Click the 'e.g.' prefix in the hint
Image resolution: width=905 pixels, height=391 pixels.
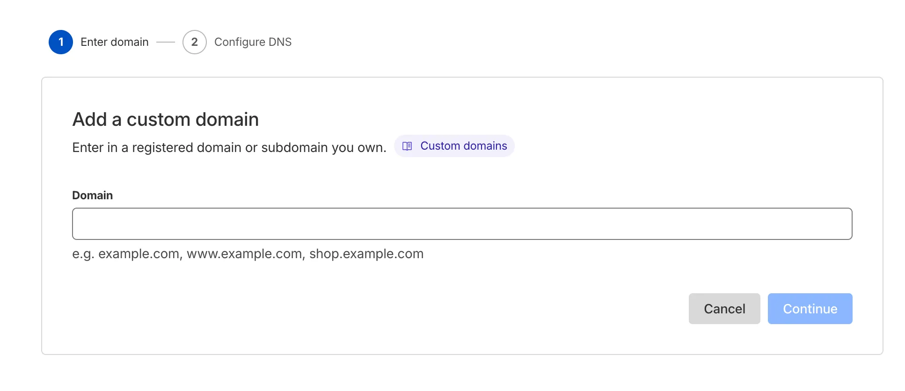[83, 254]
